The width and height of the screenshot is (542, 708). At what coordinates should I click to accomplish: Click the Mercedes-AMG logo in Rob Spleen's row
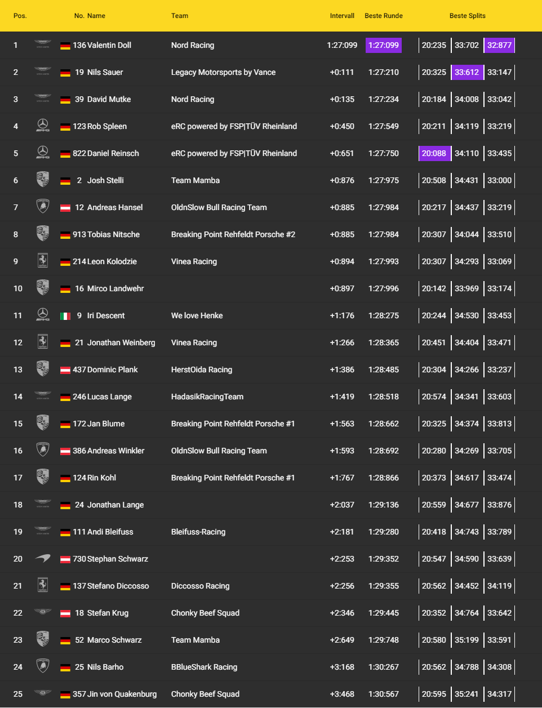pos(43,126)
